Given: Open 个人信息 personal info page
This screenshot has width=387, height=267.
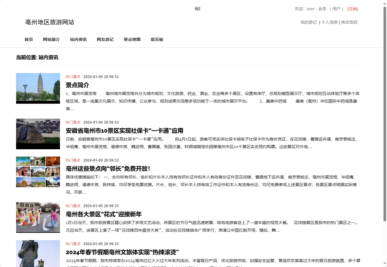Looking at the screenshot, I should 329,22.
